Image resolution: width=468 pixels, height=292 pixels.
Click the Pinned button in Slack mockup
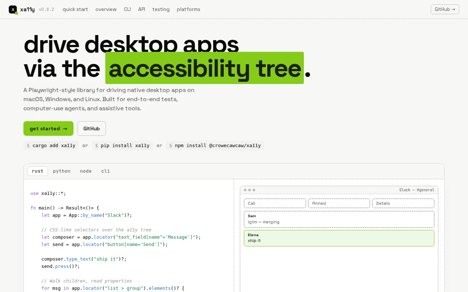[339, 203]
